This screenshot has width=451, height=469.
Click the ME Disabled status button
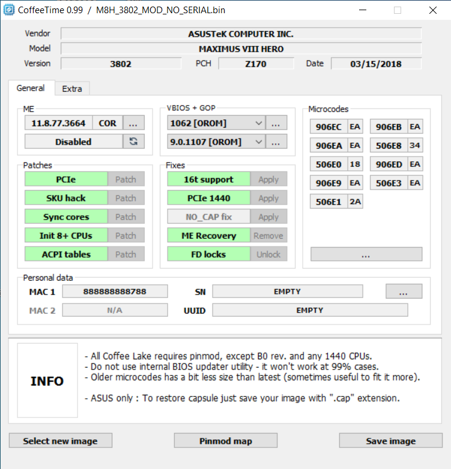(74, 142)
